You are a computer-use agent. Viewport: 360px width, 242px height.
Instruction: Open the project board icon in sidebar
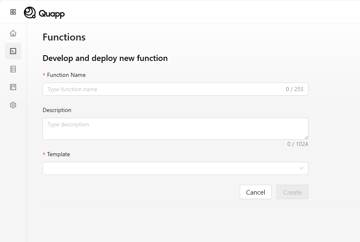point(13,87)
